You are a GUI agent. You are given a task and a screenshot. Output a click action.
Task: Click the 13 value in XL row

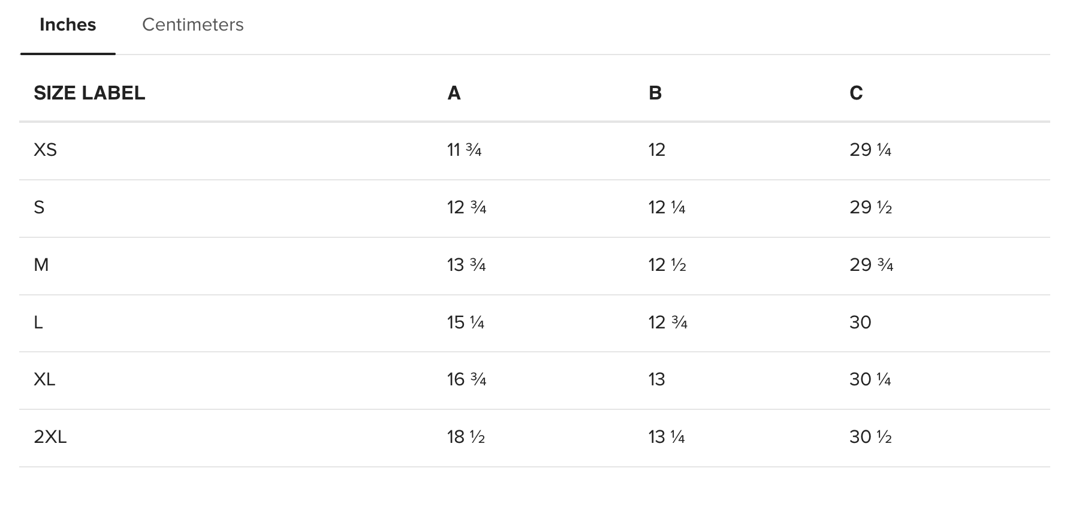pyautogui.click(x=657, y=379)
